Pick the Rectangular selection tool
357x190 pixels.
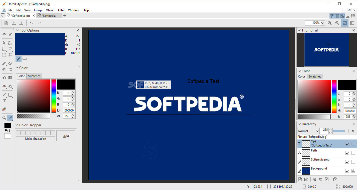click(x=4, y=49)
